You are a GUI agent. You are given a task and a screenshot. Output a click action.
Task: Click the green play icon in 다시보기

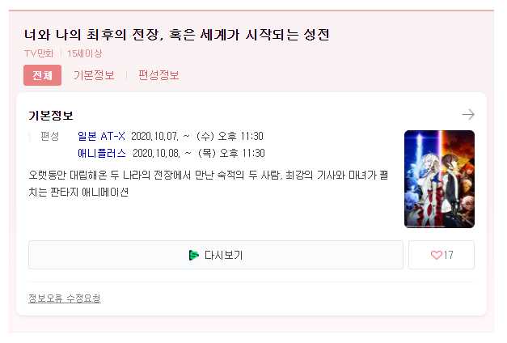[194, 256]
